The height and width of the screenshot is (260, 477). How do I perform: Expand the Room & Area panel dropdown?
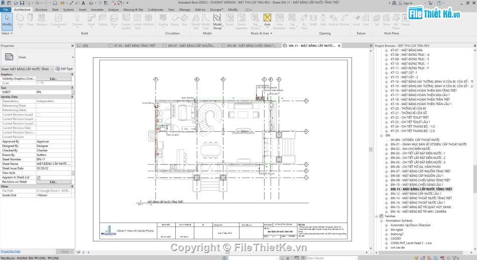pyautogui.click(x=262, y=33)
